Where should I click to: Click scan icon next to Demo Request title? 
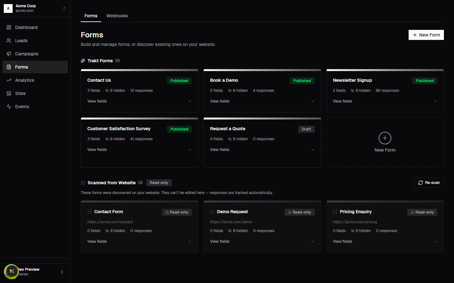(x=212, y=212)
